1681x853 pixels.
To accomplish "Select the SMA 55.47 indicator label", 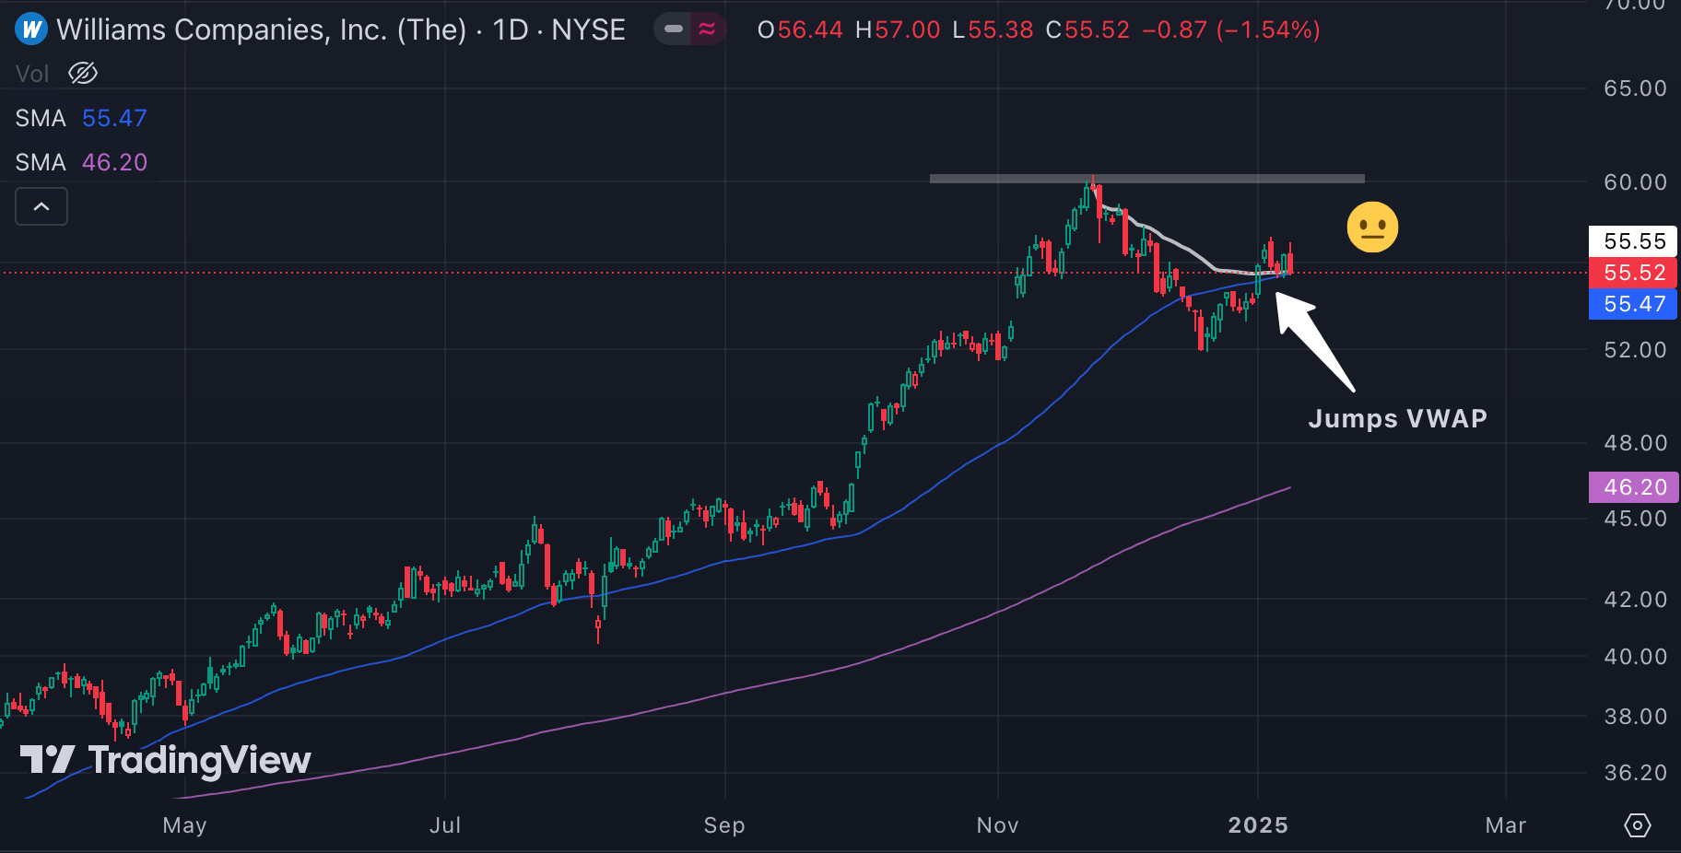I will tap(81, 118).
